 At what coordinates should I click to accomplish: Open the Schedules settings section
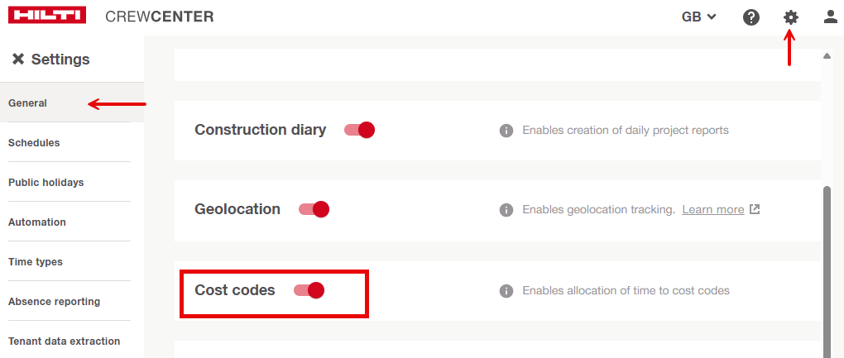coord(34,143)
